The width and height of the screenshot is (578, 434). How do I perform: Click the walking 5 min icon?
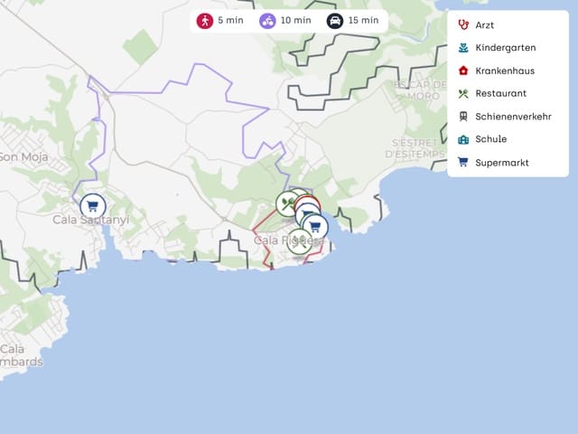[205, 21]
